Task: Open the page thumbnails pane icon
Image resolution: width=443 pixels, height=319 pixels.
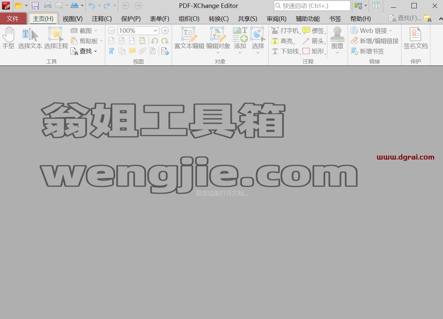Action: click(x=122, y=51)
